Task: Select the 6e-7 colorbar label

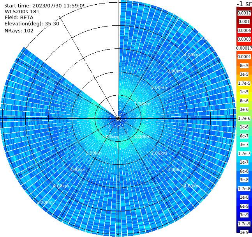Action: pyautogui.click(x=244, y=136)
